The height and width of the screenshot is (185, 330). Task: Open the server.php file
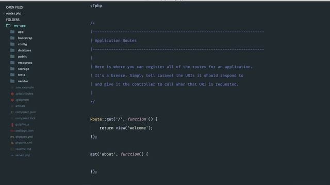[x=23, y=155]
